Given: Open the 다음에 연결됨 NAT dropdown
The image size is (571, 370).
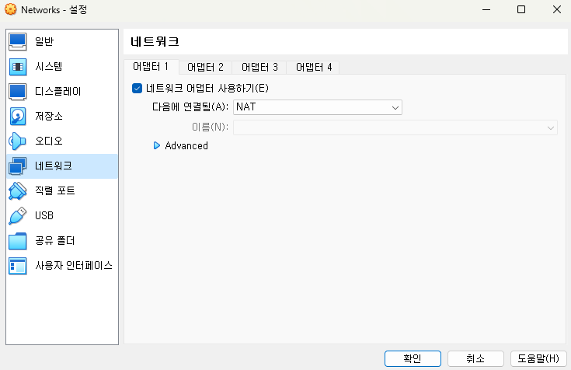Looking at the screenshot, I should pos(318,107).
